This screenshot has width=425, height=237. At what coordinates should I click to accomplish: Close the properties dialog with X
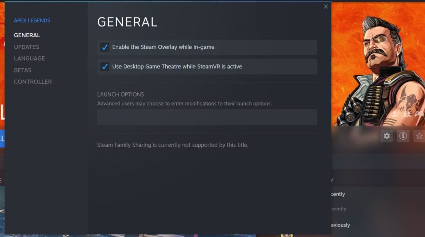tap(326, 7)
